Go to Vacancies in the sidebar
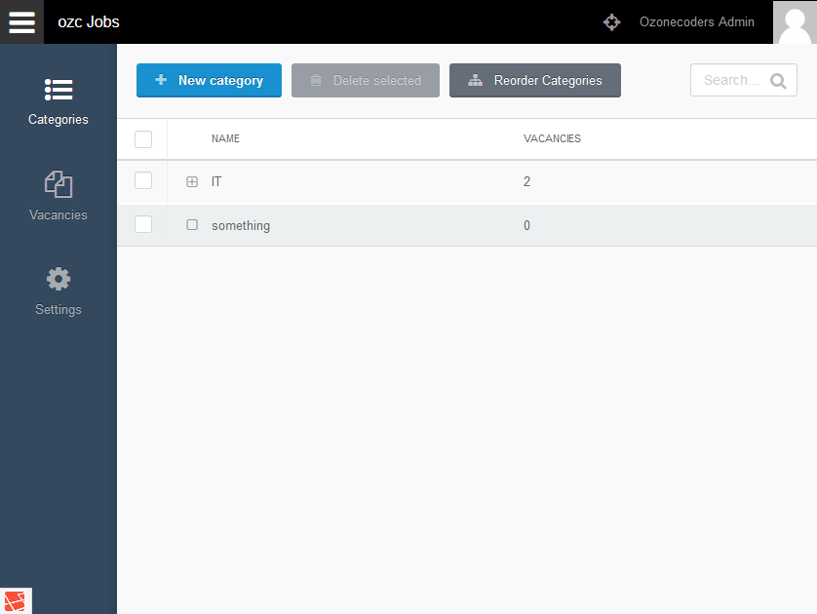The image size is (817, 614). [58, 196]
